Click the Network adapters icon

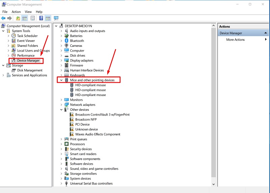66,105
